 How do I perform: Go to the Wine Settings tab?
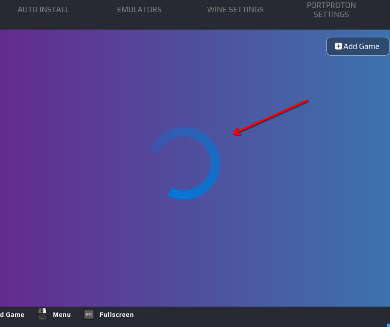(x=236, y=10)
